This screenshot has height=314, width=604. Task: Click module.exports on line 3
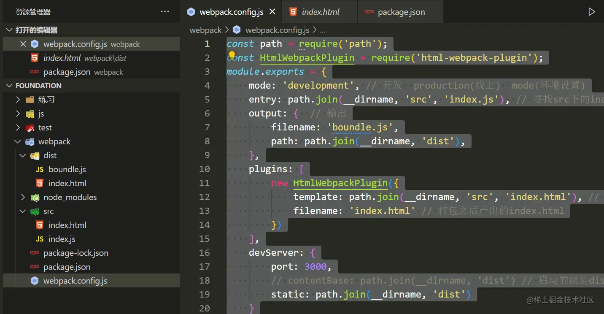[x=265, y=71]
